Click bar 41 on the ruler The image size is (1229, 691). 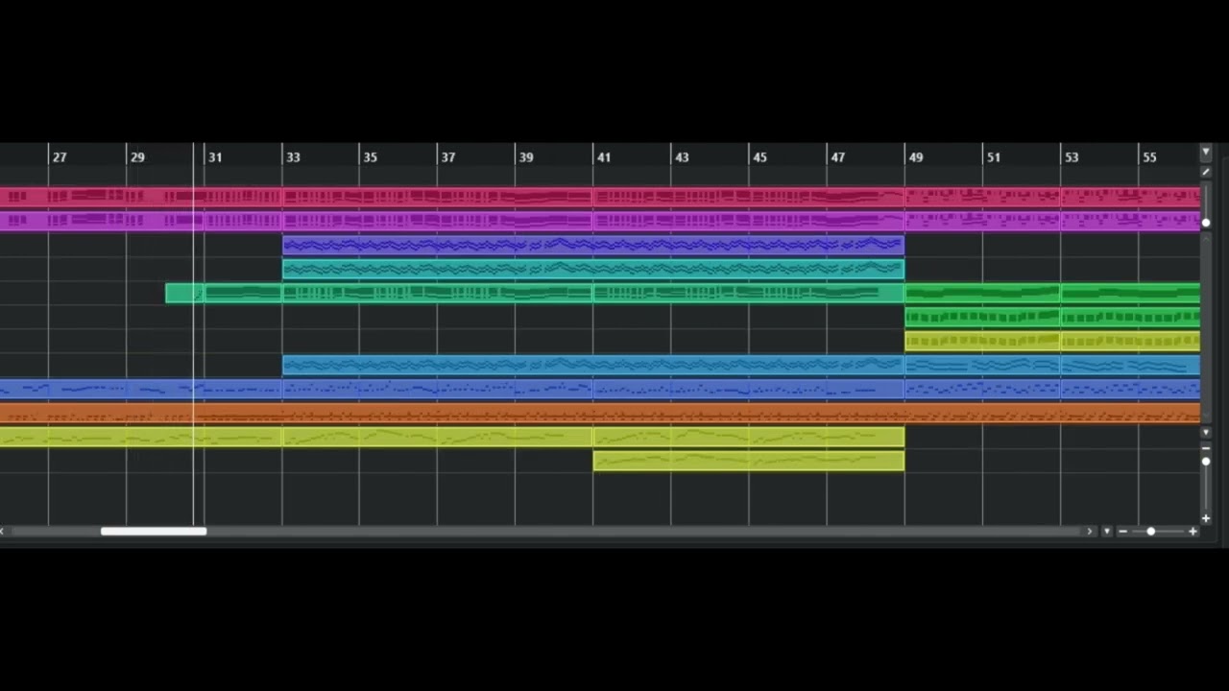click(x=604, y=157)
